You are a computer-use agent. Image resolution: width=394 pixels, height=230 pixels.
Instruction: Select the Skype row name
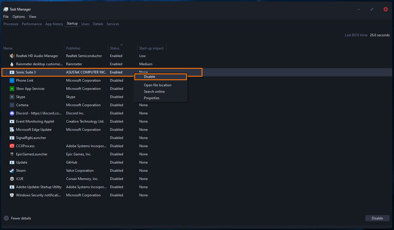tap(20, 97)
